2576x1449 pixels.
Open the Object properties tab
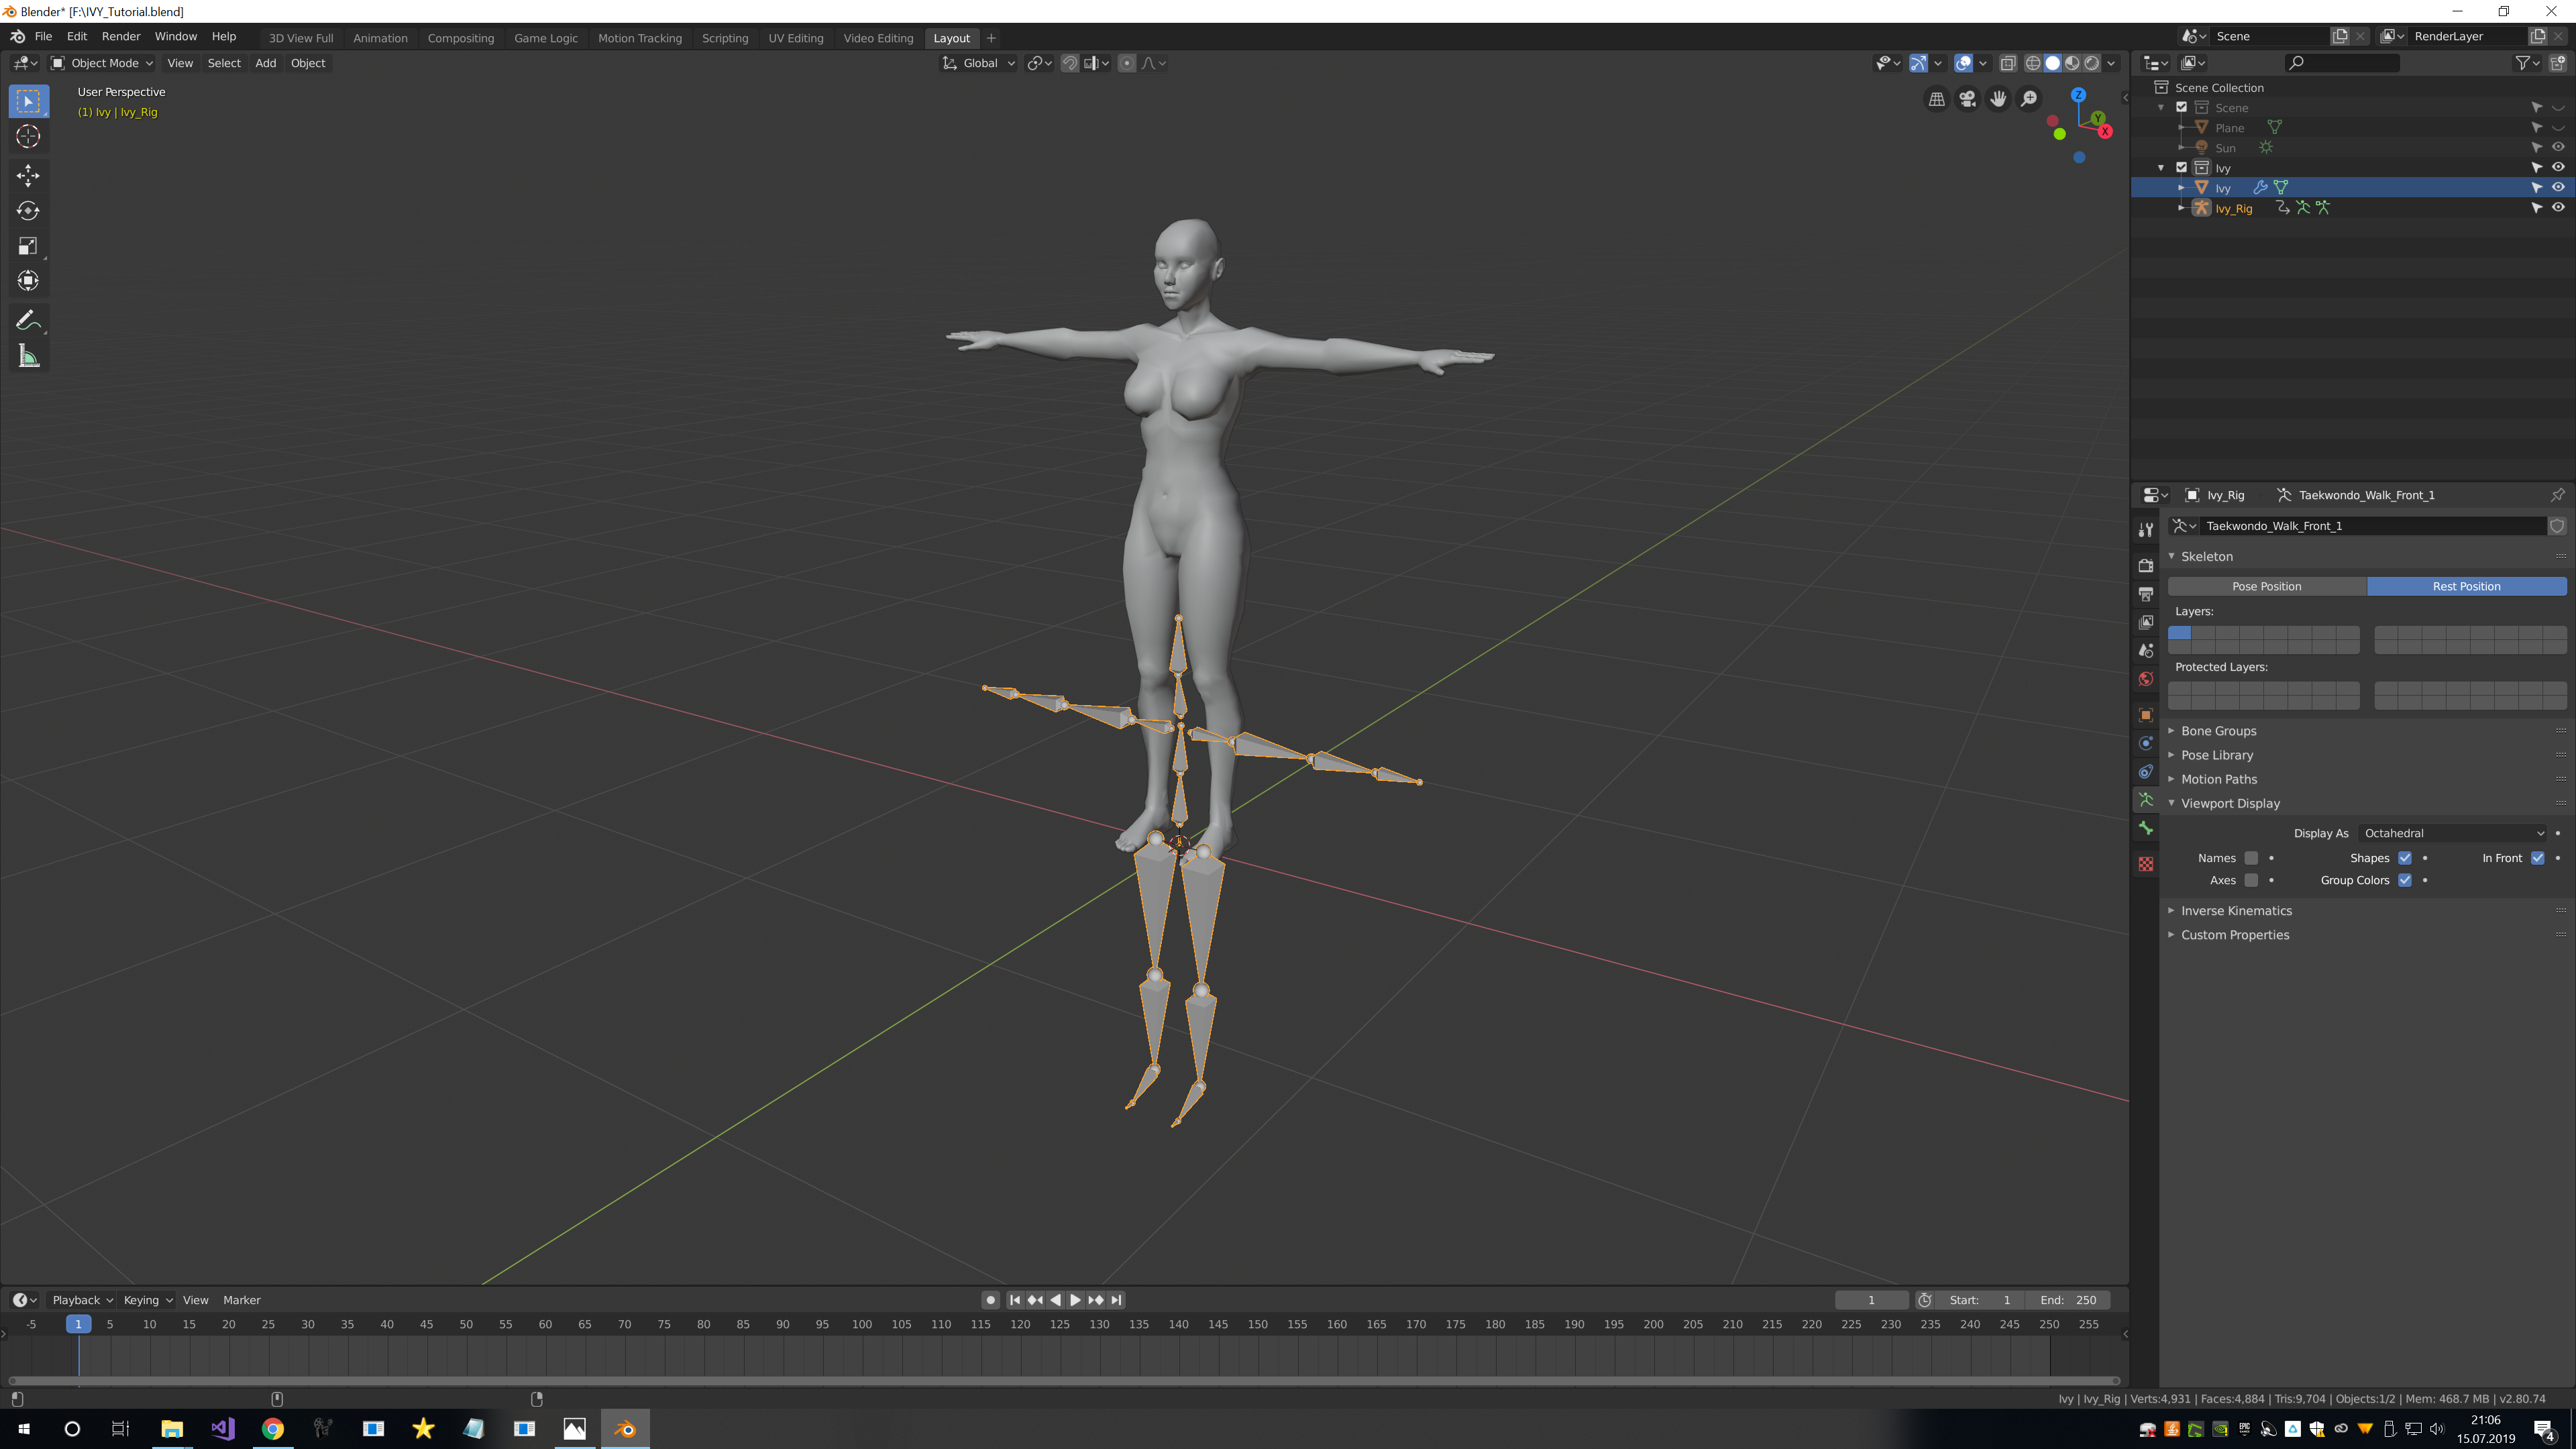pyautogui.click(x=2145, y=715)
